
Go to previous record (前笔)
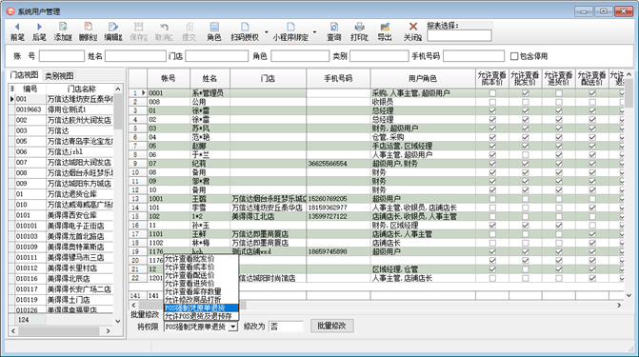pos(17,31)
